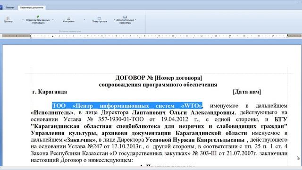
Task: Click the highlighted ТОО «Центр информационных систем «WTO» text
Action: [x=127, y=106]
